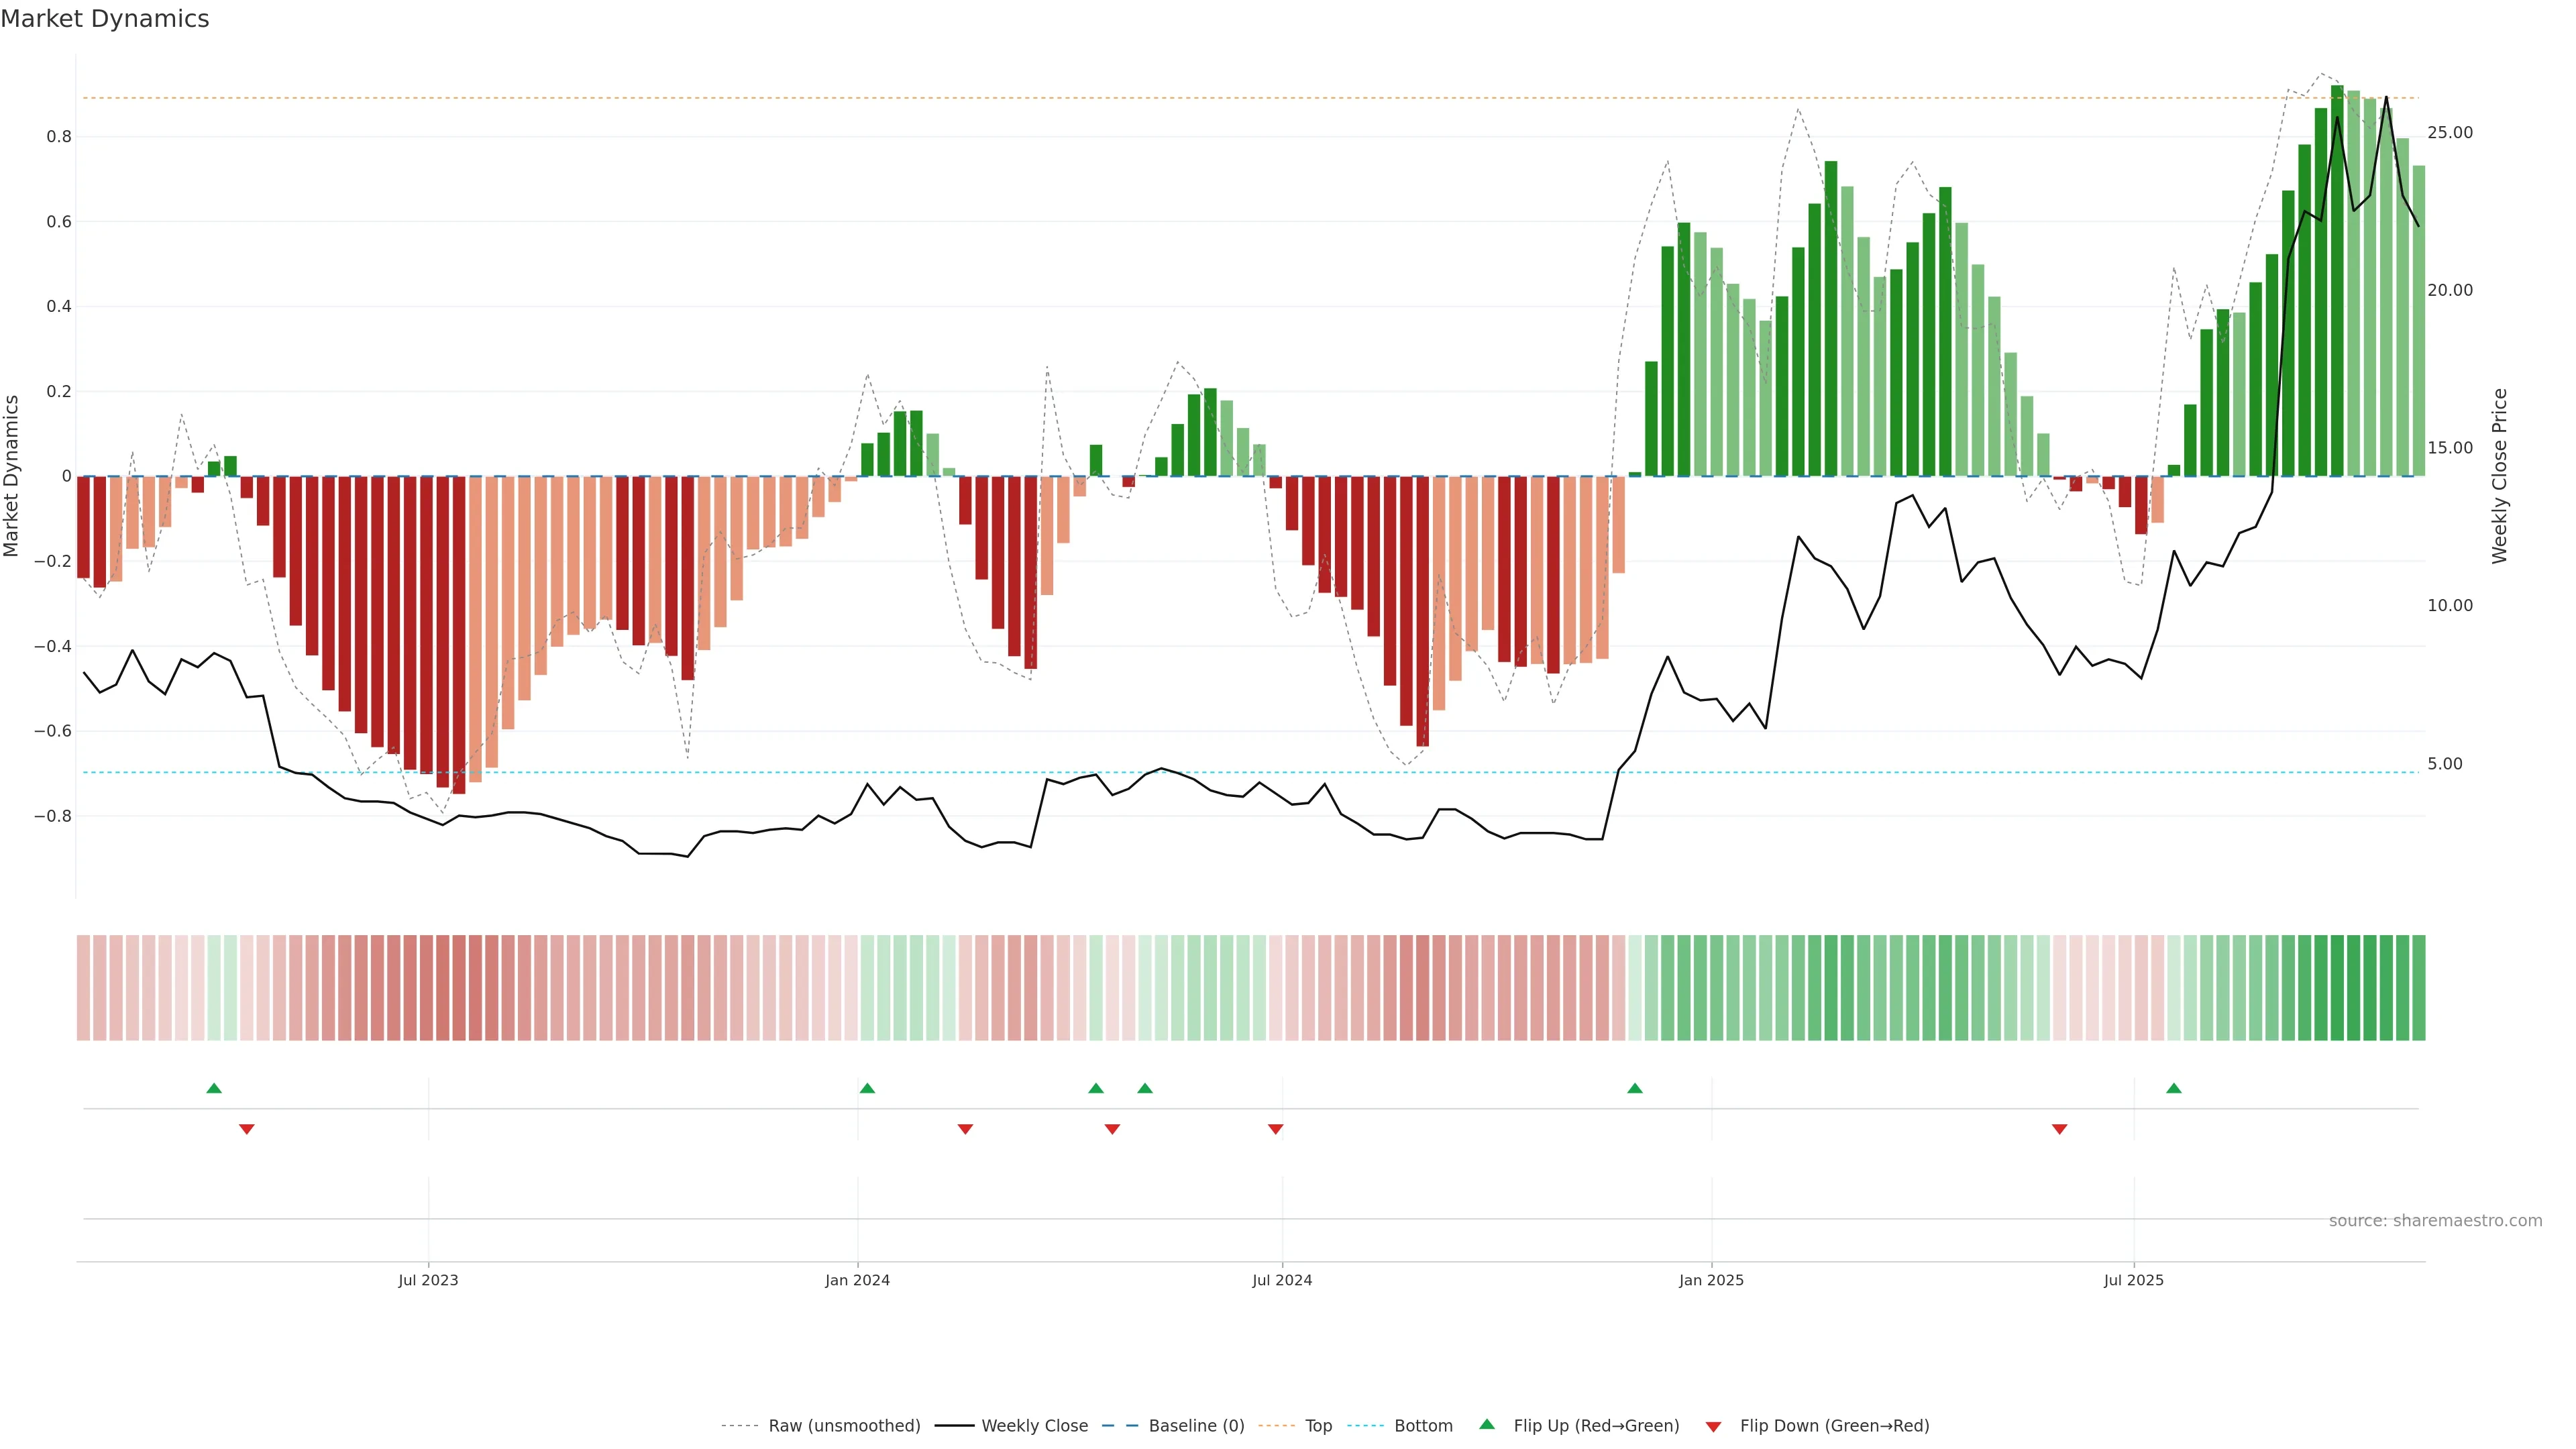The image size is (2576, 1449).
Task: Click the source: sharemaestro.com text
Action: coord(2435,1221)
